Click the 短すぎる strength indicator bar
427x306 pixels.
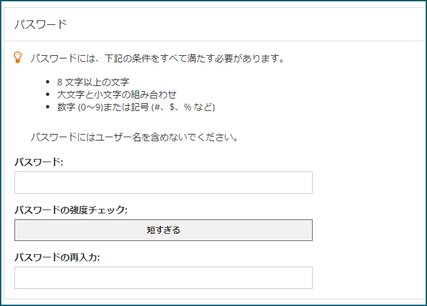point(164,230)
